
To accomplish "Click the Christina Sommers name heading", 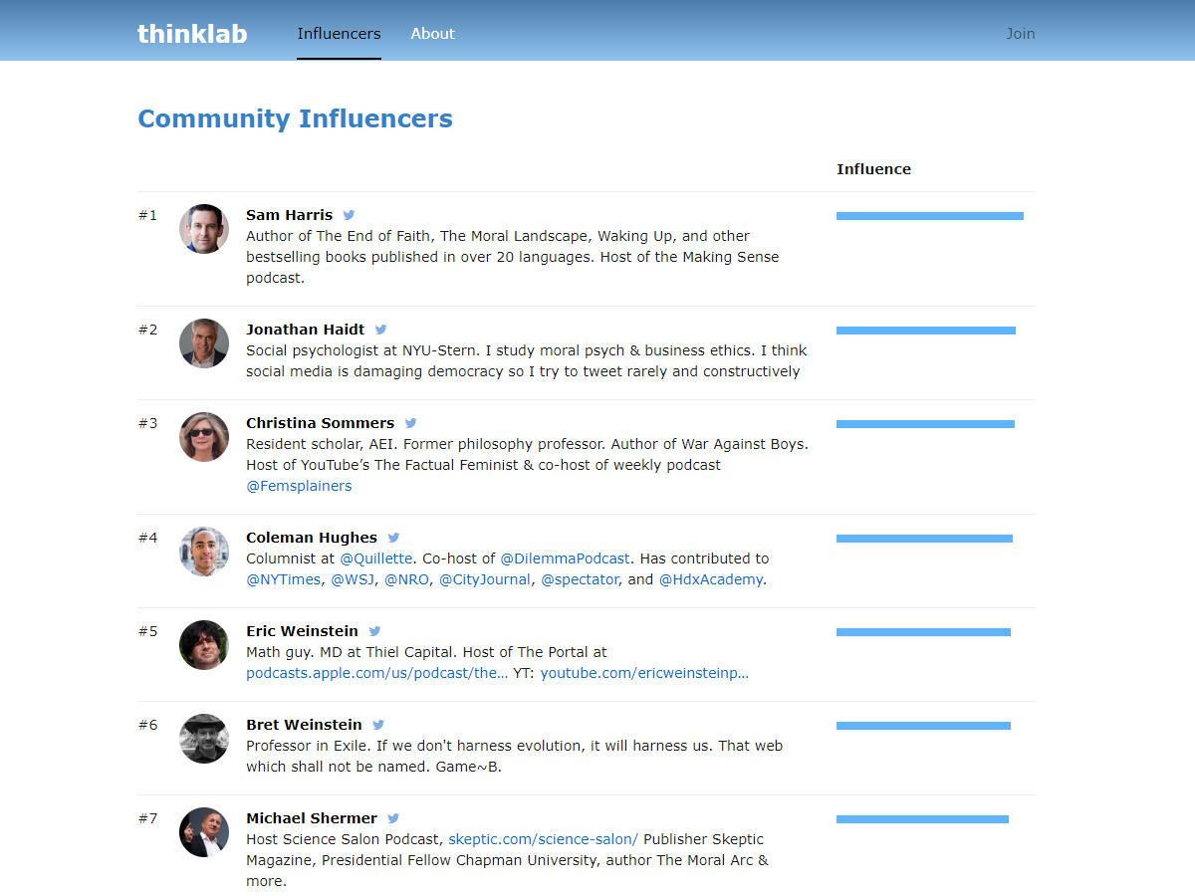I will [x=320, y=423].
